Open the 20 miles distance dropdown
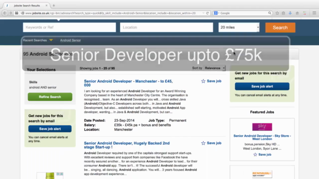The width and height of the screenshot is (319, 179). coord(239,27)
